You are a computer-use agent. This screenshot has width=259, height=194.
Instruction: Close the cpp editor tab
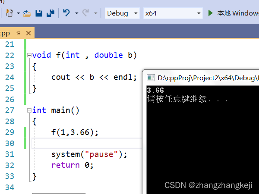[x=28, y=33]
